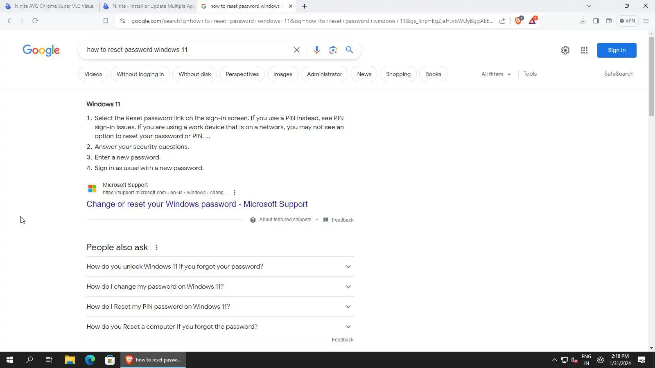Image resolution: width=655 pixels, height=368 pixels.
Task: Expand 'How do I change my password' question
Action: (220, 287)
